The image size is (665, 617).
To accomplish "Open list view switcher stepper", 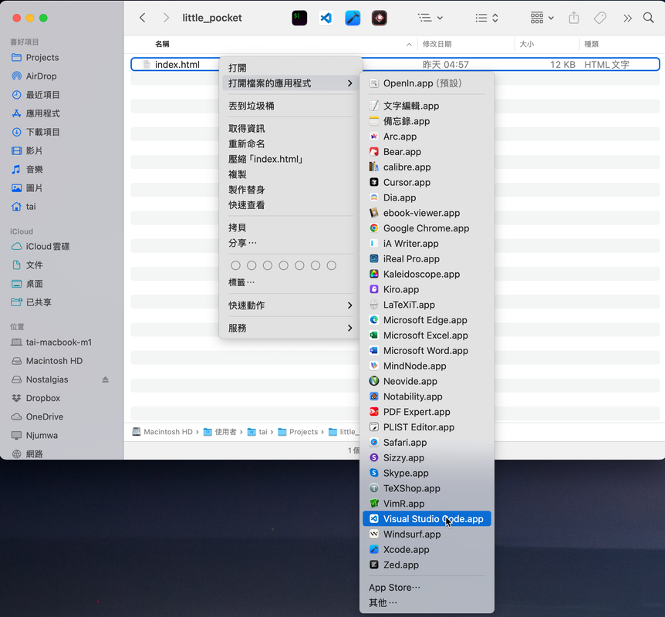I will tap(487, 18).
